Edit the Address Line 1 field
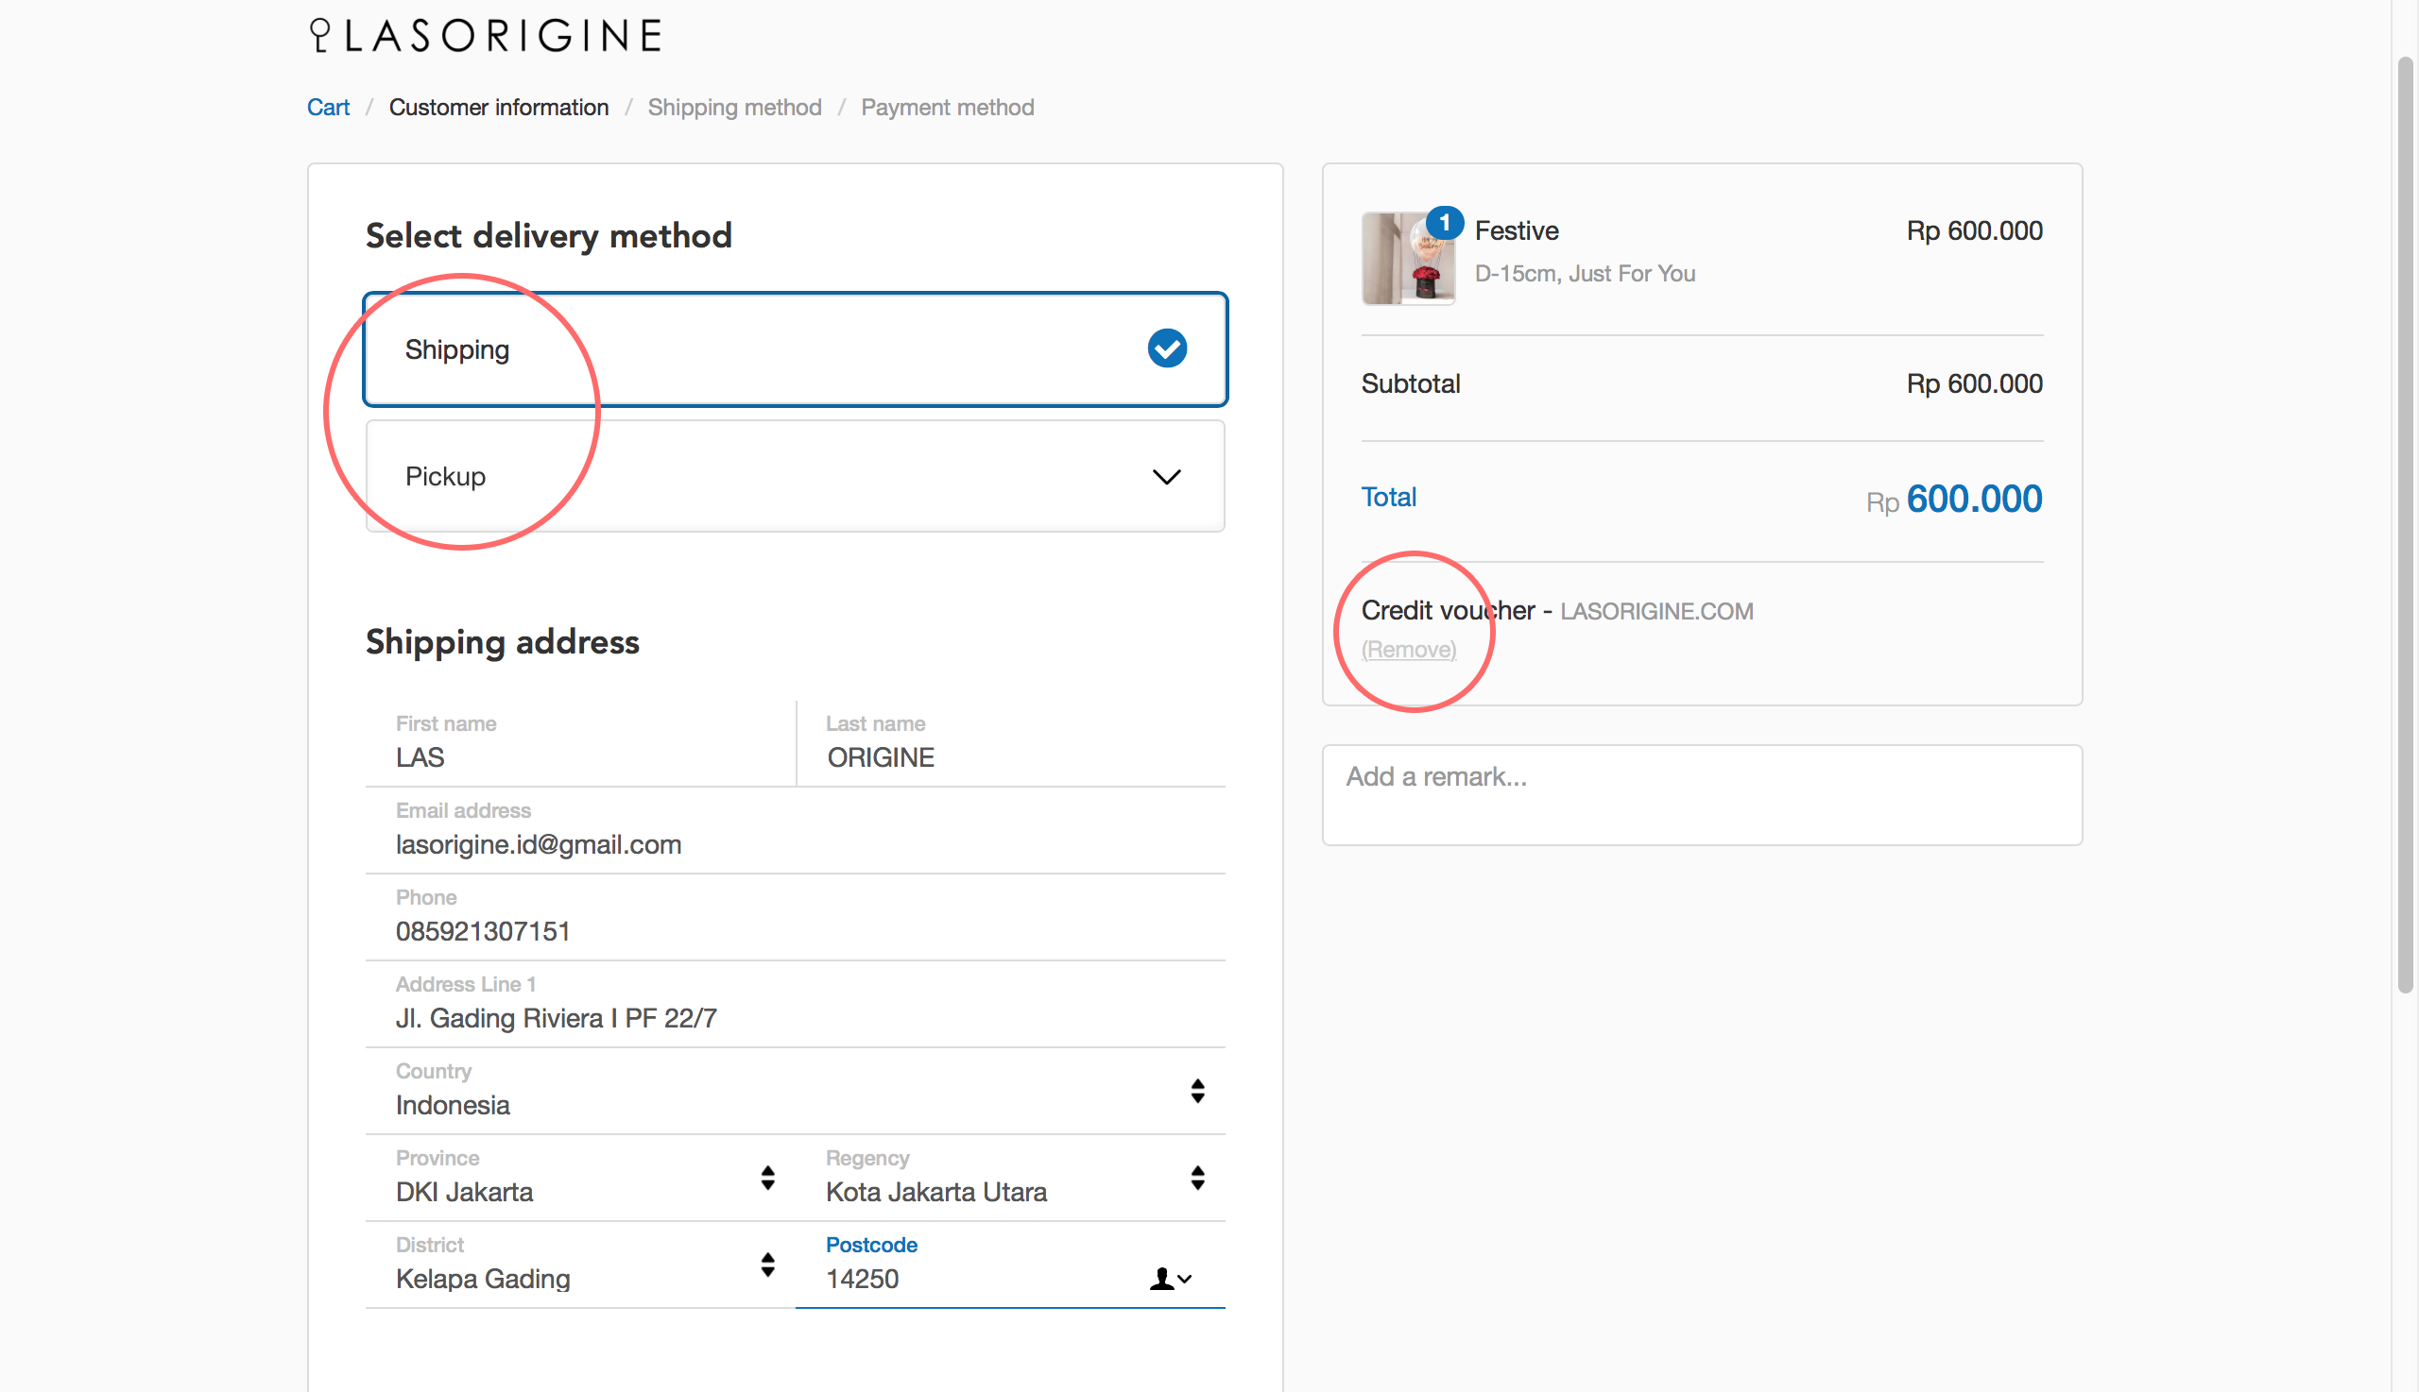This screenshot has width=2419, height=1392. (x=795, y=1004)
